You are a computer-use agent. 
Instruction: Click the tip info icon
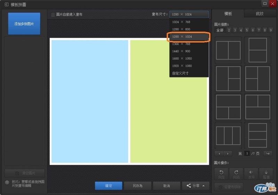[7, 183]
